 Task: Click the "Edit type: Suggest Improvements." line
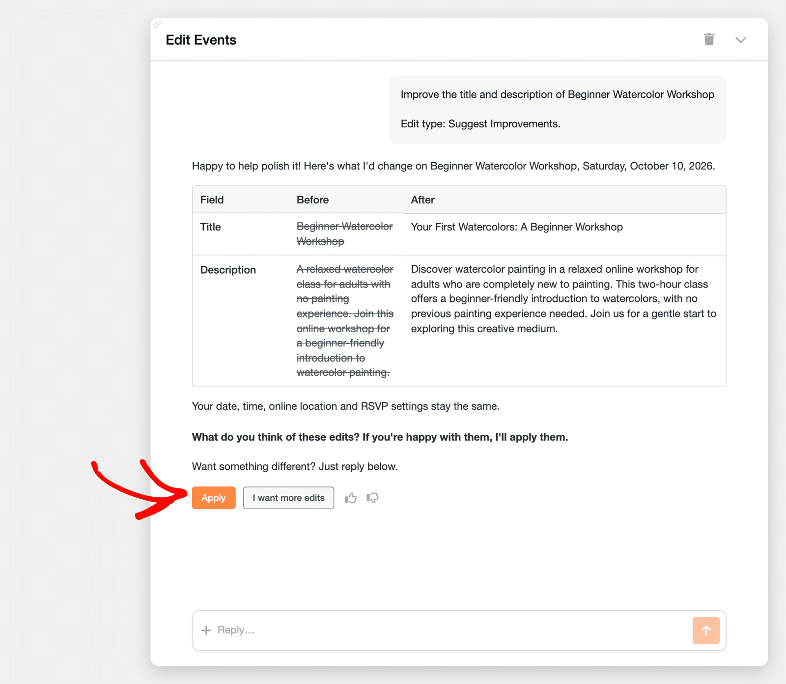point(480,124)
